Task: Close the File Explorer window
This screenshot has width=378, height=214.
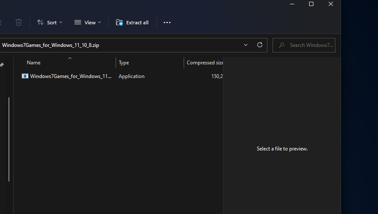Action: [x=331, y=4]
